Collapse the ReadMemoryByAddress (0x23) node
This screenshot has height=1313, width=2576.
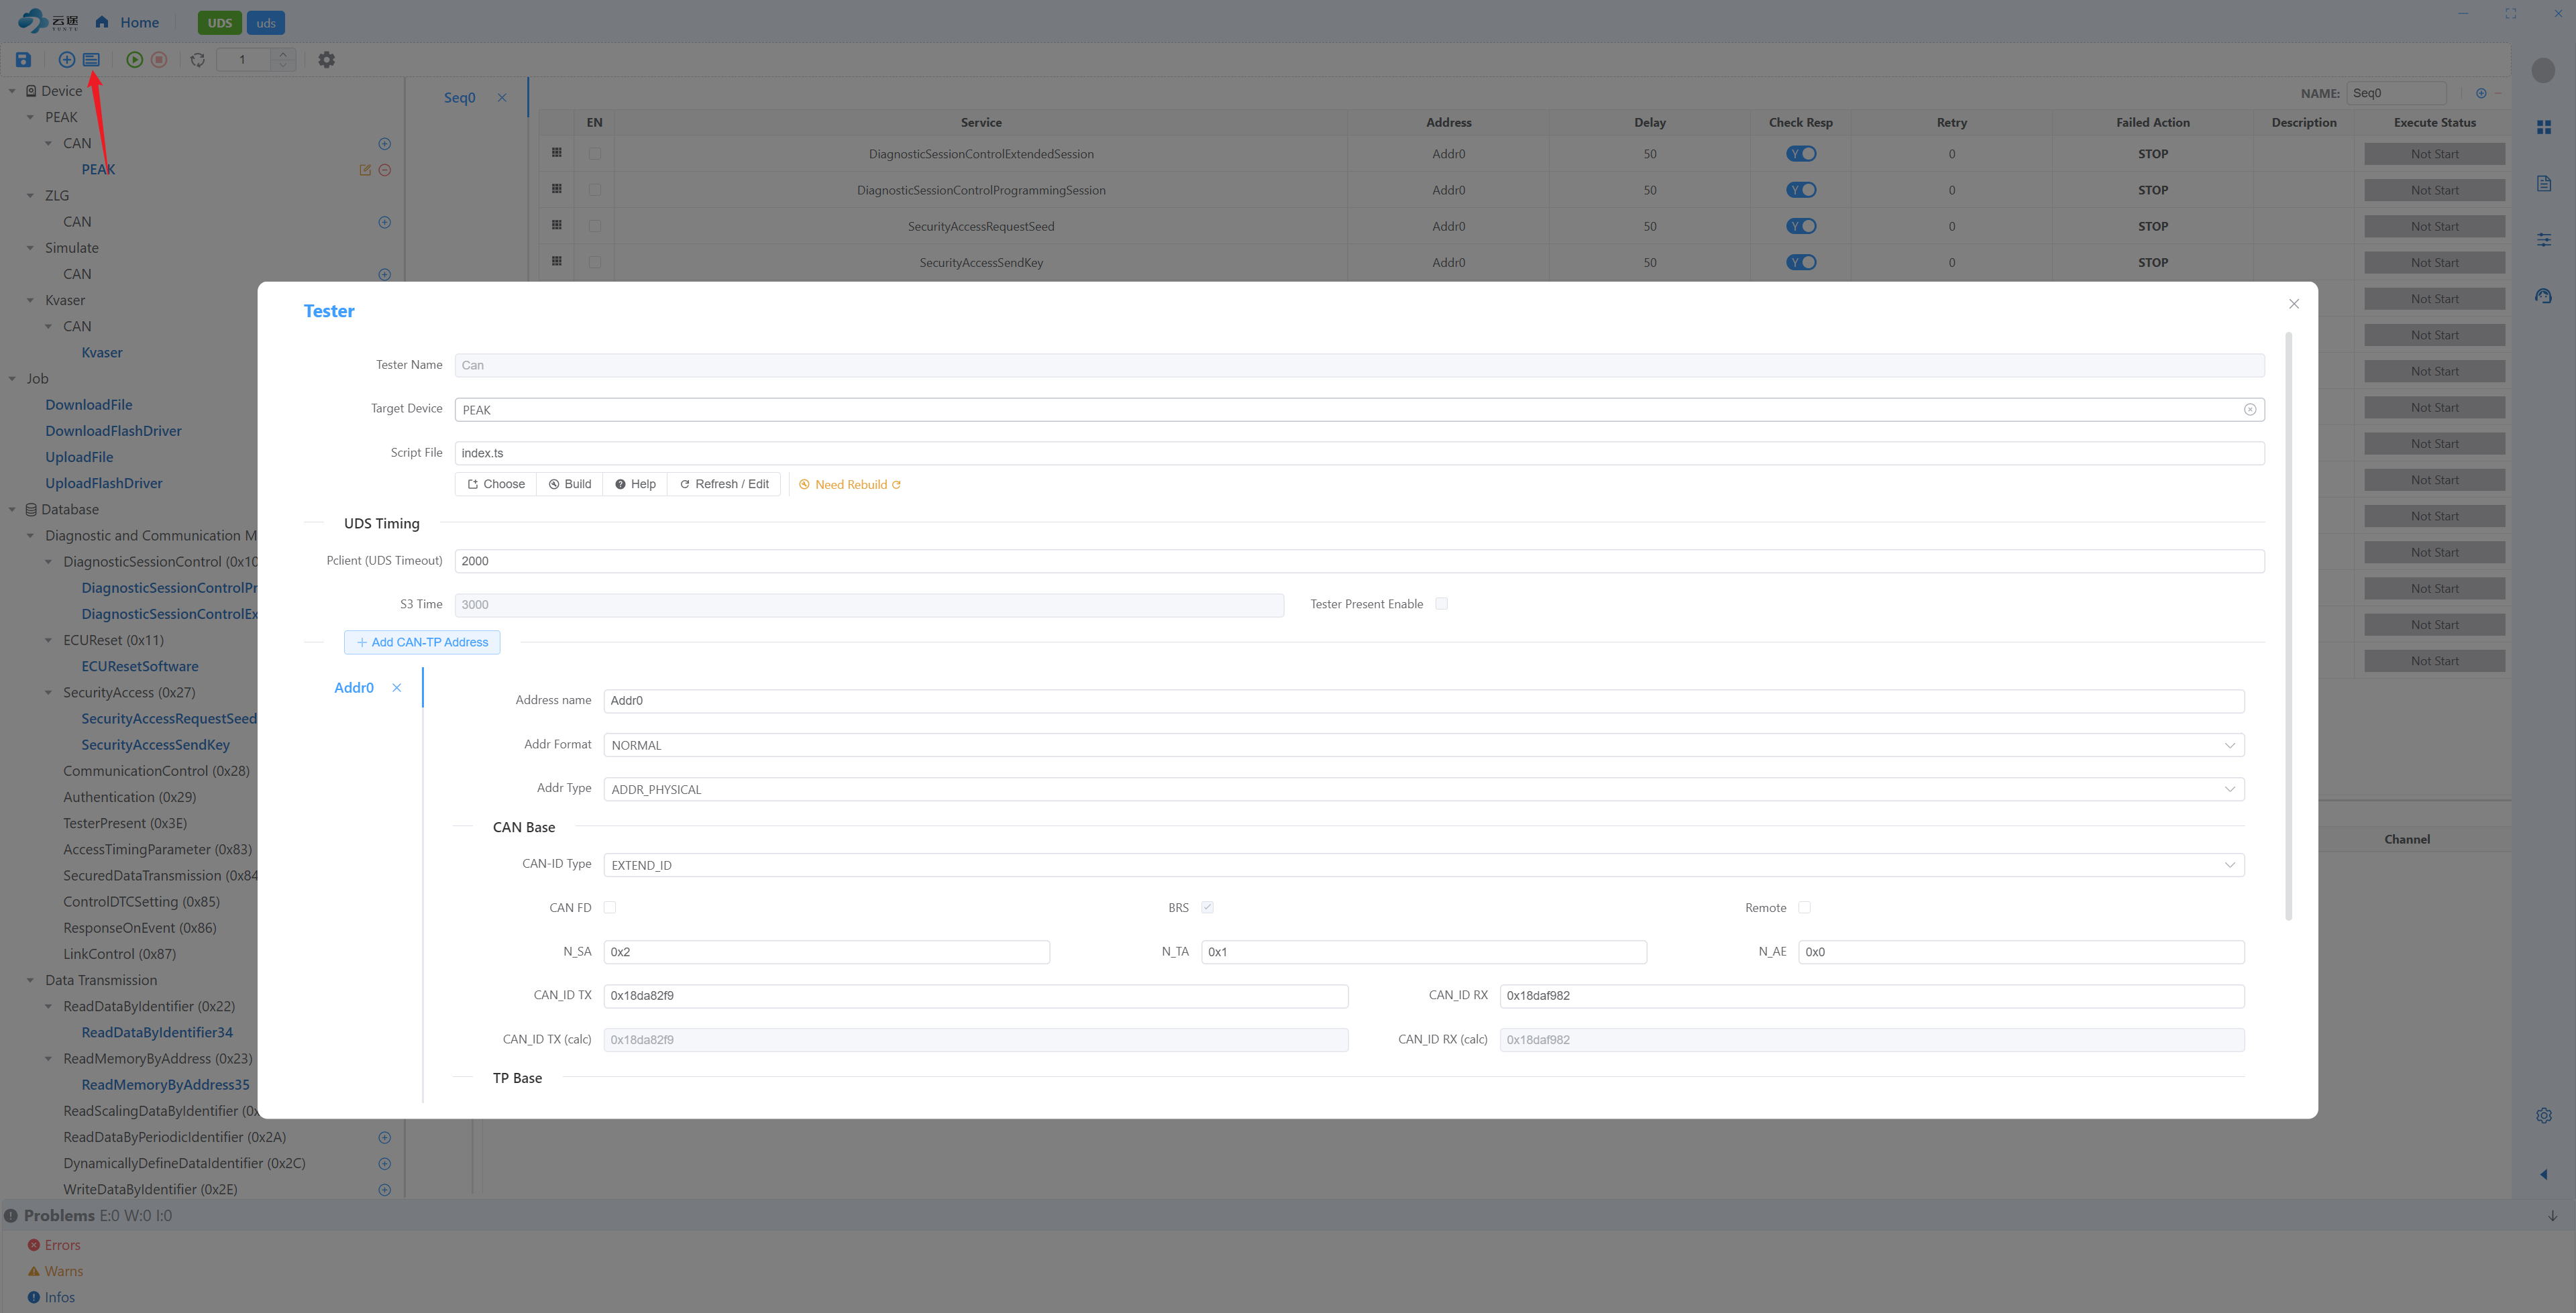48,1058
